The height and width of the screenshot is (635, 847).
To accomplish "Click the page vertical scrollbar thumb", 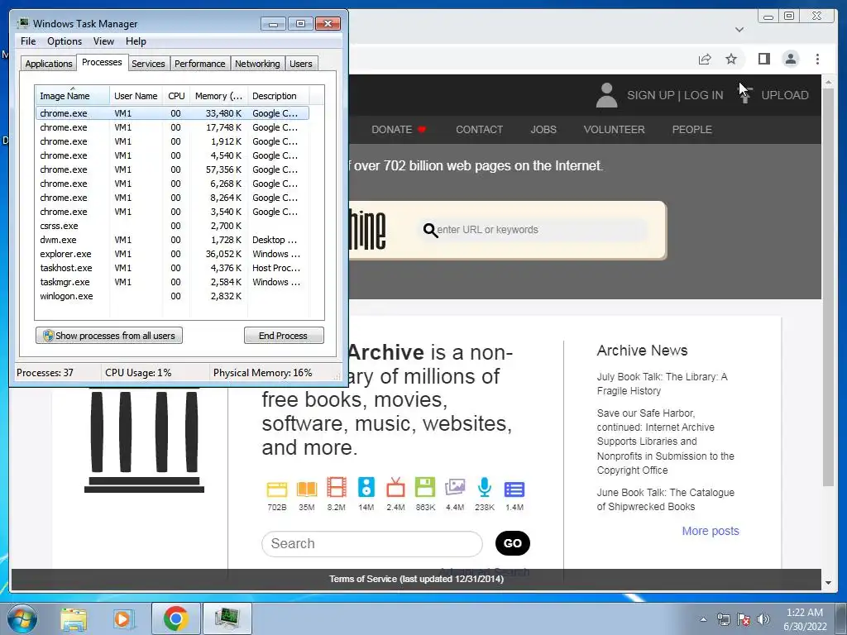I will 828,287.
